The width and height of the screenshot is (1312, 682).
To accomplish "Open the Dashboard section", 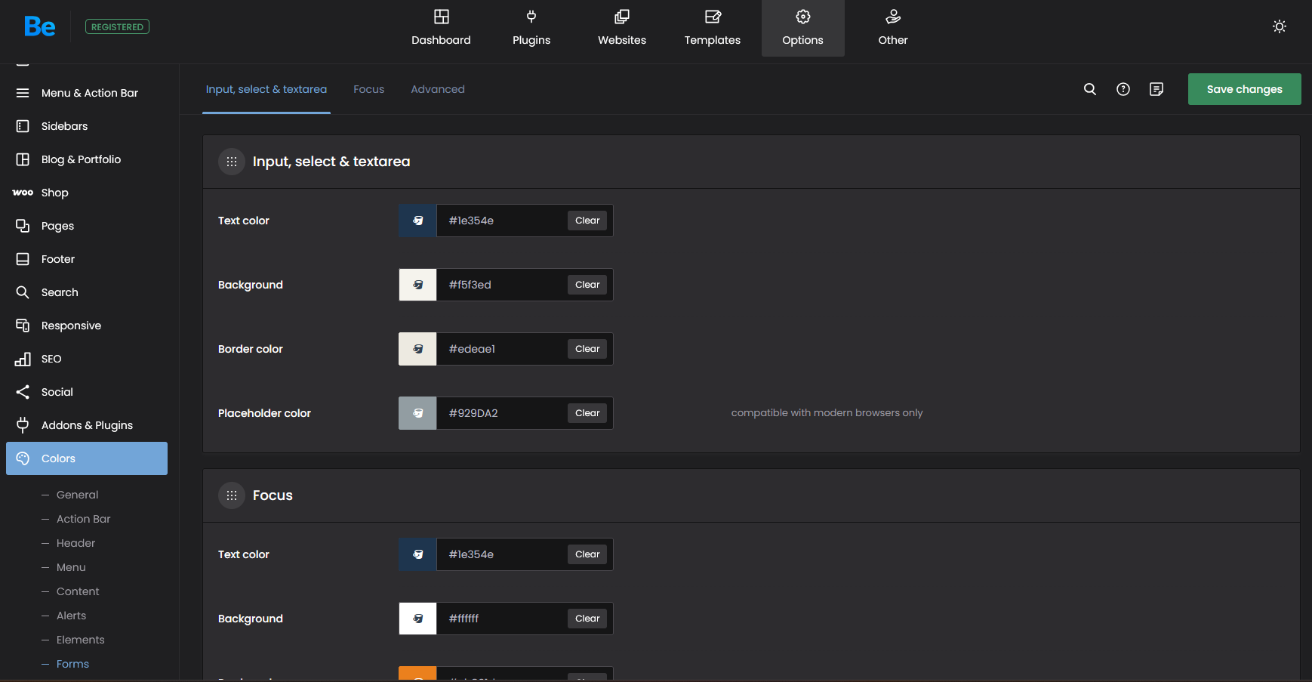I will [441, 28].
